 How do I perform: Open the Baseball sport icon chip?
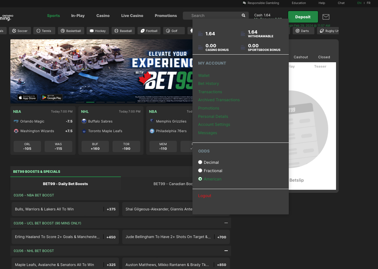coord(123,31)
